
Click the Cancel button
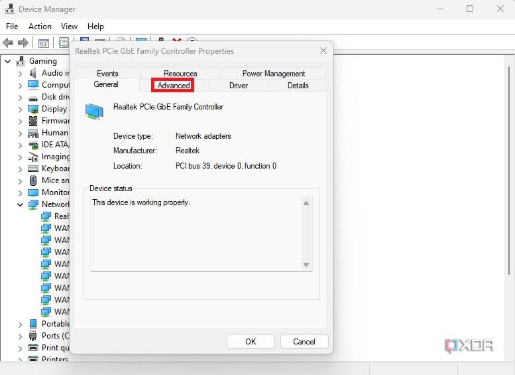[304, 341]
